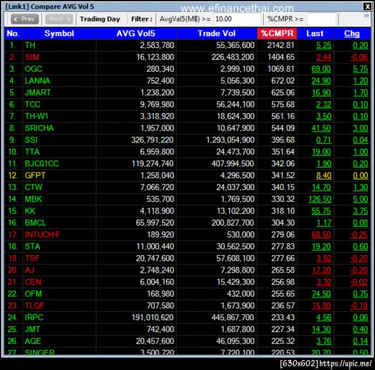375x370 pixels.
Task: Select the OFM symbol
Action: (x=33, y=294)
